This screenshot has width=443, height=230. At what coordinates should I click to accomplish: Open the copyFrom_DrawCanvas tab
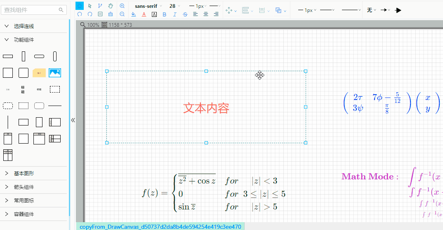click(160, 227)
